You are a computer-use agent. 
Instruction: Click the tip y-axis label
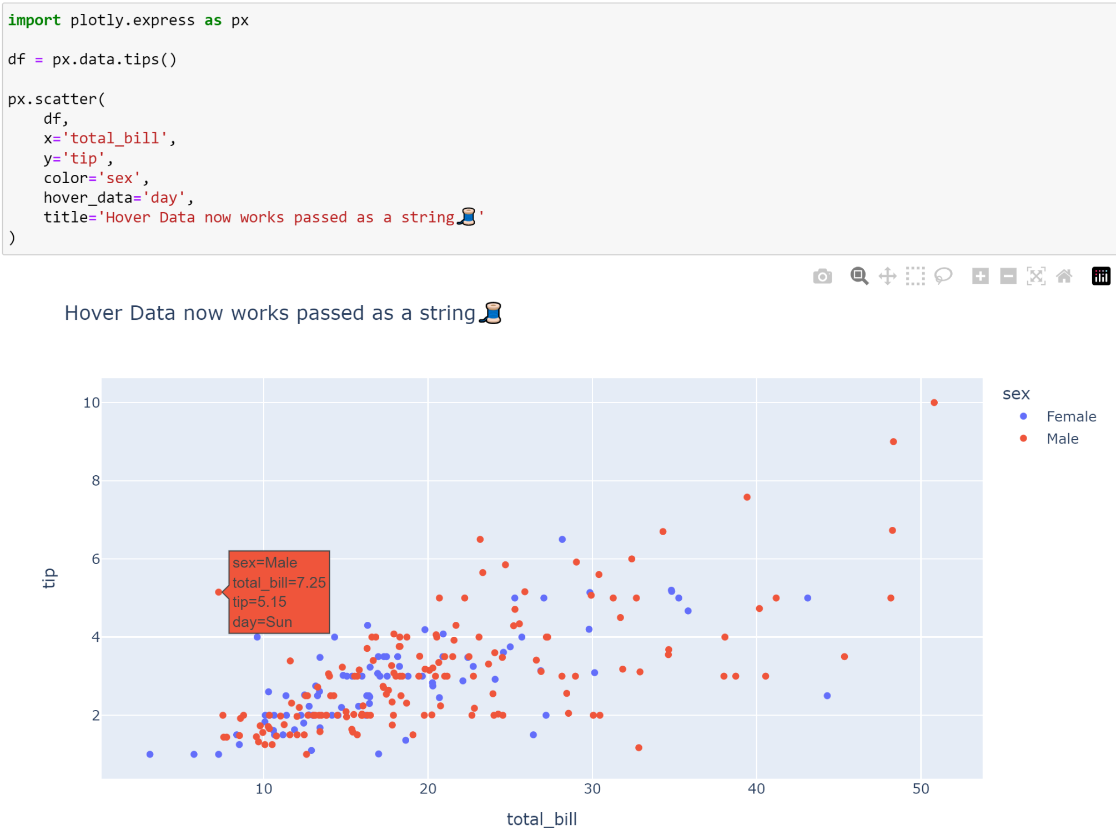(x=49, y=578)
